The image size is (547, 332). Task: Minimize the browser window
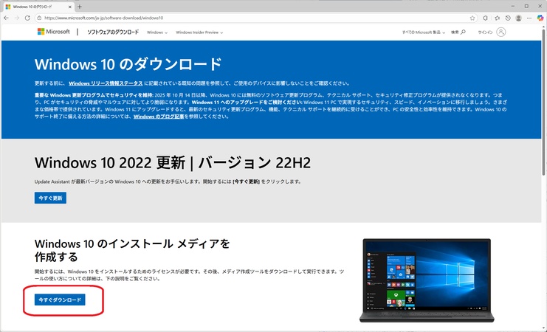(513, 7)
